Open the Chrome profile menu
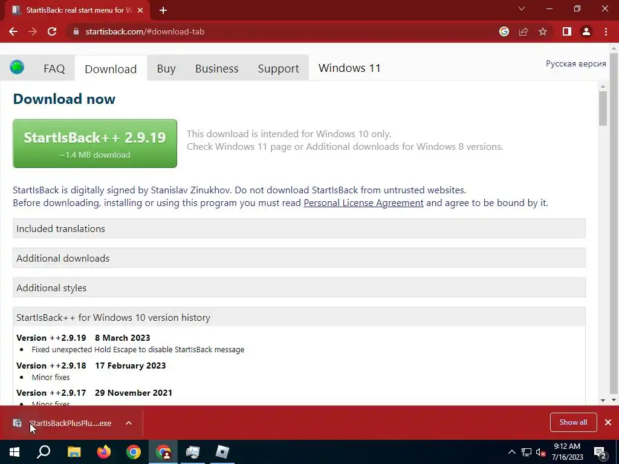Viewport: 619px width, 464px height. (586, 31)
